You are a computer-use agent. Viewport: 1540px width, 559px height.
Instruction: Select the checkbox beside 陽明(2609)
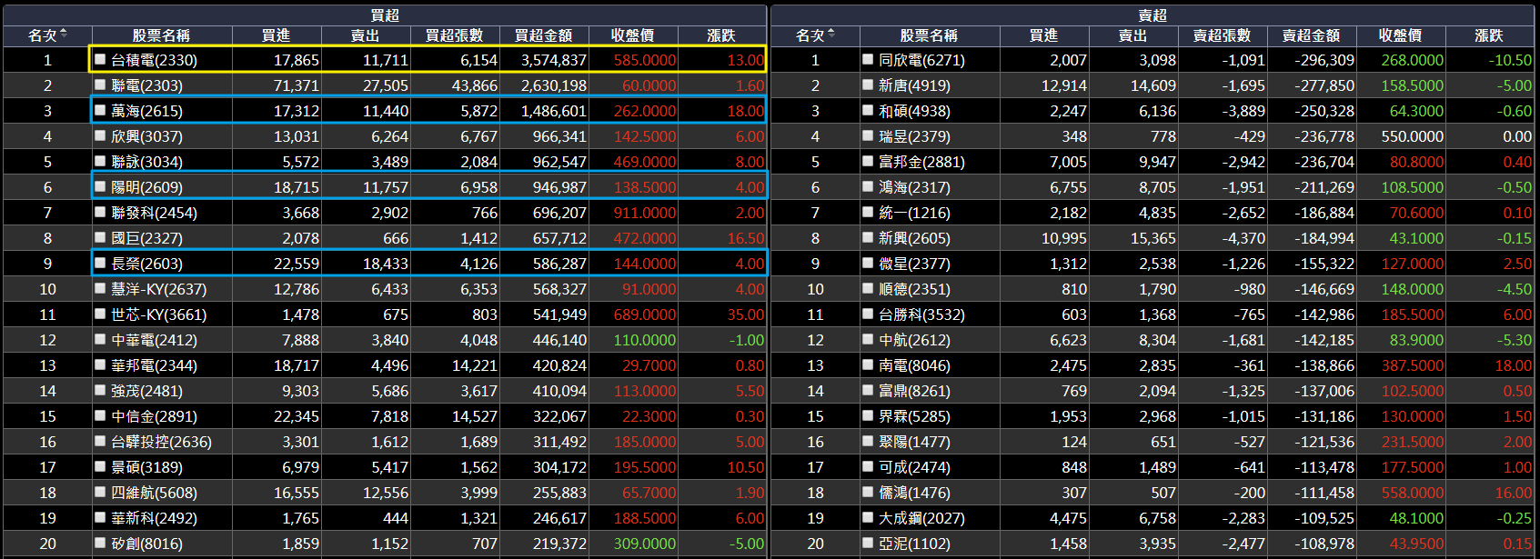click(x=100, y=186)
